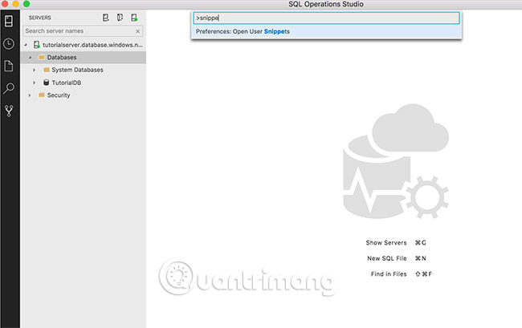Click the New Connection icon
The width and height of the screenshot is (522, 328).
pyautogui.click(x=105, y=18)
